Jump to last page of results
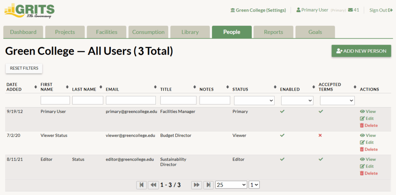Screen dimensions: 396x195 click(x=208, y=185)
